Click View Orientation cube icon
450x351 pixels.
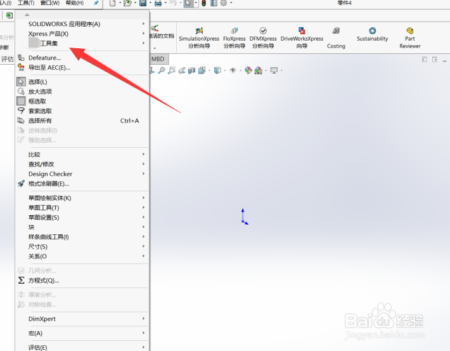coord(202,70)
